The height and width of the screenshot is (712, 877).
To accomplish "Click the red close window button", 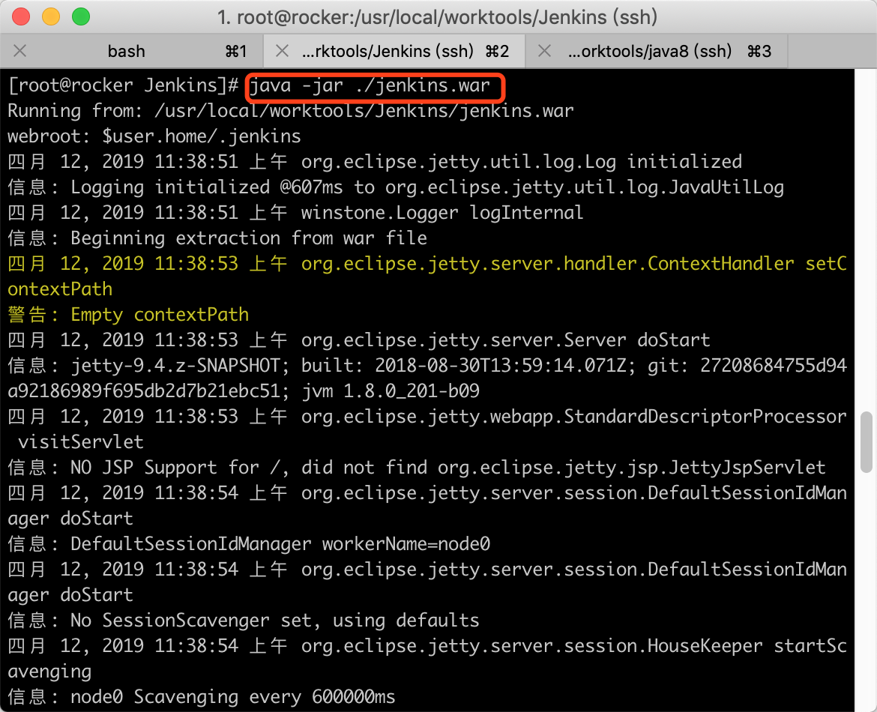I will [21, 16].
